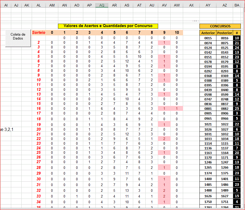Select the Posterior cell containing 1627
The height and width of the screenshot is (210, 245).
(224, 196)
